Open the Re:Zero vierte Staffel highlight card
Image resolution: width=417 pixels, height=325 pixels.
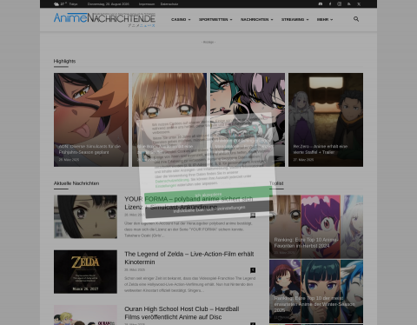tap(326, 120)
